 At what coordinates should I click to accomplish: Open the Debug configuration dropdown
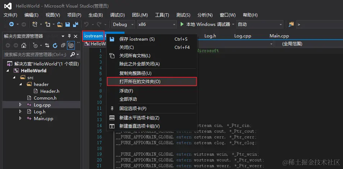pos(123,24)
